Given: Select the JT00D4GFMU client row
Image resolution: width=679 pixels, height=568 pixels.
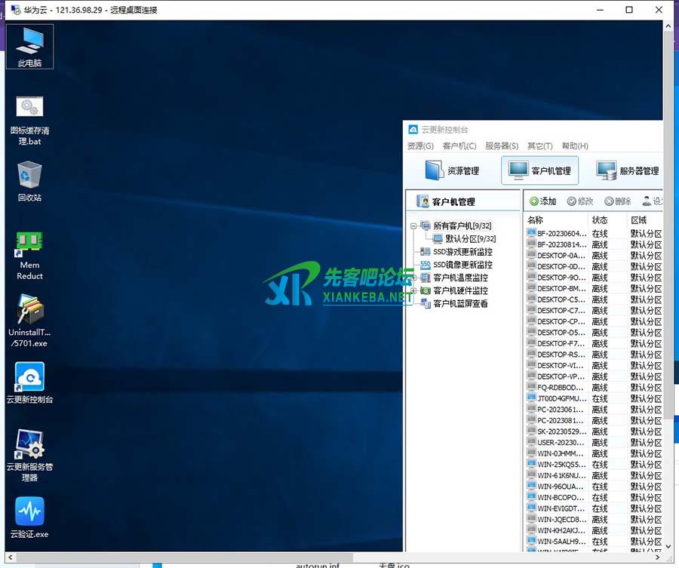Looking at the screenshot, I should tap(560, 398).
